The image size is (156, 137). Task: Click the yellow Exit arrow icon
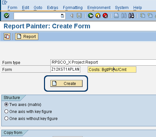[98, 16]
